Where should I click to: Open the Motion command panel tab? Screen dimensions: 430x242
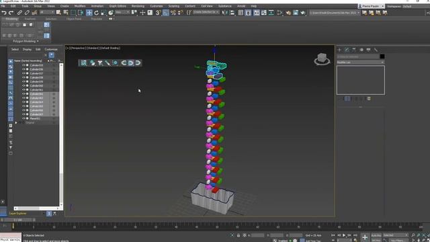(x=361, y=50)
